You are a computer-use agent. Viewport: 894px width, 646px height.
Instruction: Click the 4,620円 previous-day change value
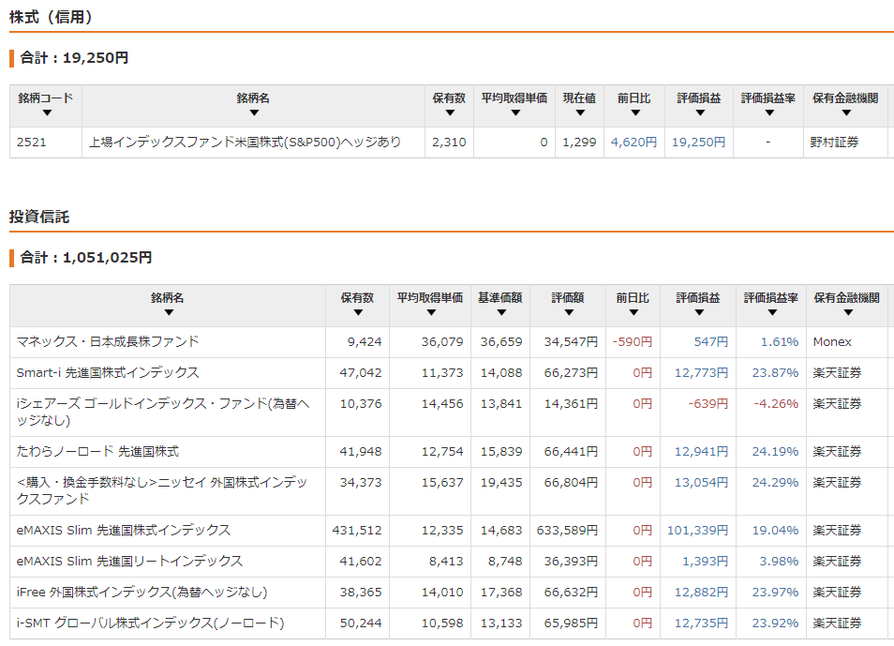click(x=633, y=143)
